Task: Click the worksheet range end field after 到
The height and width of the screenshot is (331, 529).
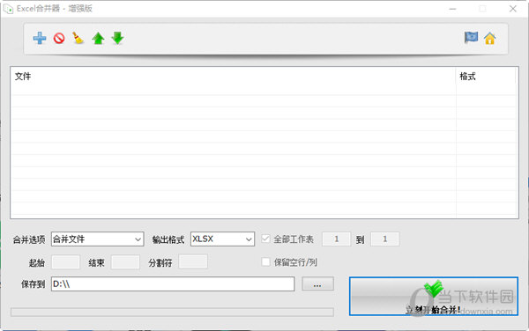Action: coord(384,239)
